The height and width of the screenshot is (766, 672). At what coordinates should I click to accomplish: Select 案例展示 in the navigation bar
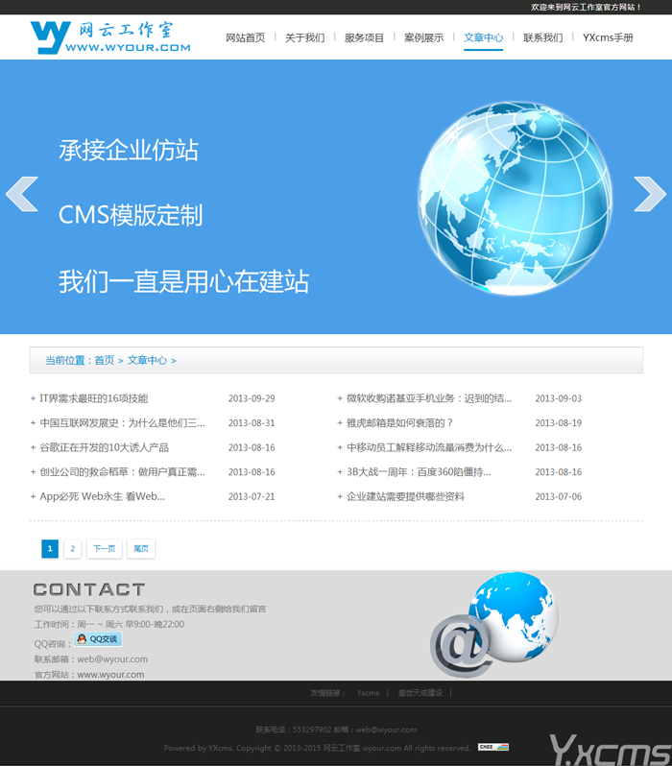coord(423,37)
